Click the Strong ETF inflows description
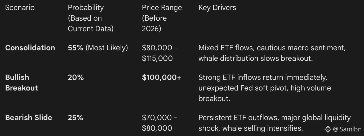The height and width of the screenshot is (136, 364). point(264,88)
